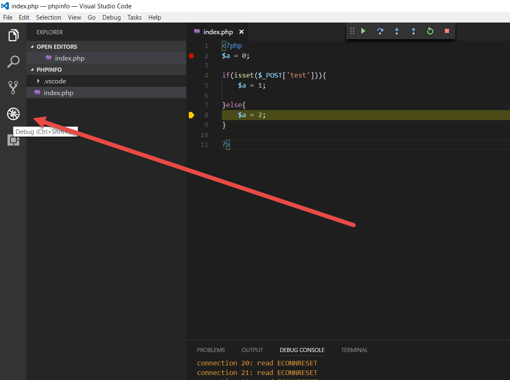Screen dimensions: 510x380
Task: Switch to the DEBUG CONSOLE tab
Action: (302, 350)
